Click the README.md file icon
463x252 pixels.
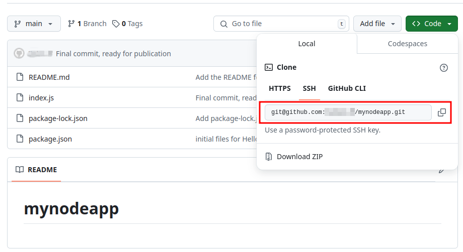(20, 77)
